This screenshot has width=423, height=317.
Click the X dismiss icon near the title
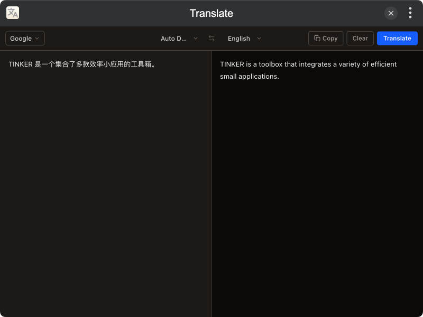point(391,13)
